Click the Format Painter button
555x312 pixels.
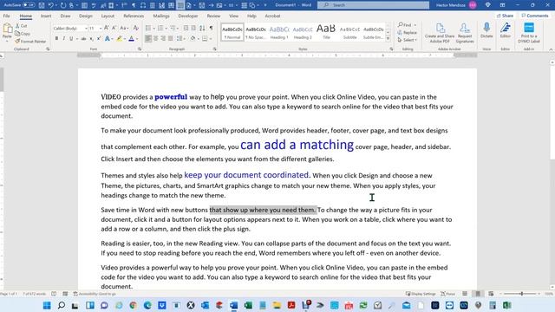pos(30,42)
